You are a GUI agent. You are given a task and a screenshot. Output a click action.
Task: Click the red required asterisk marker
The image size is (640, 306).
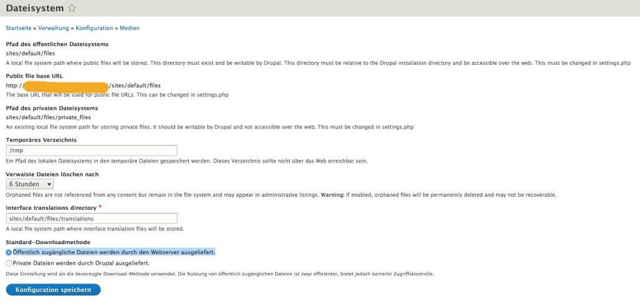(100, 207)
